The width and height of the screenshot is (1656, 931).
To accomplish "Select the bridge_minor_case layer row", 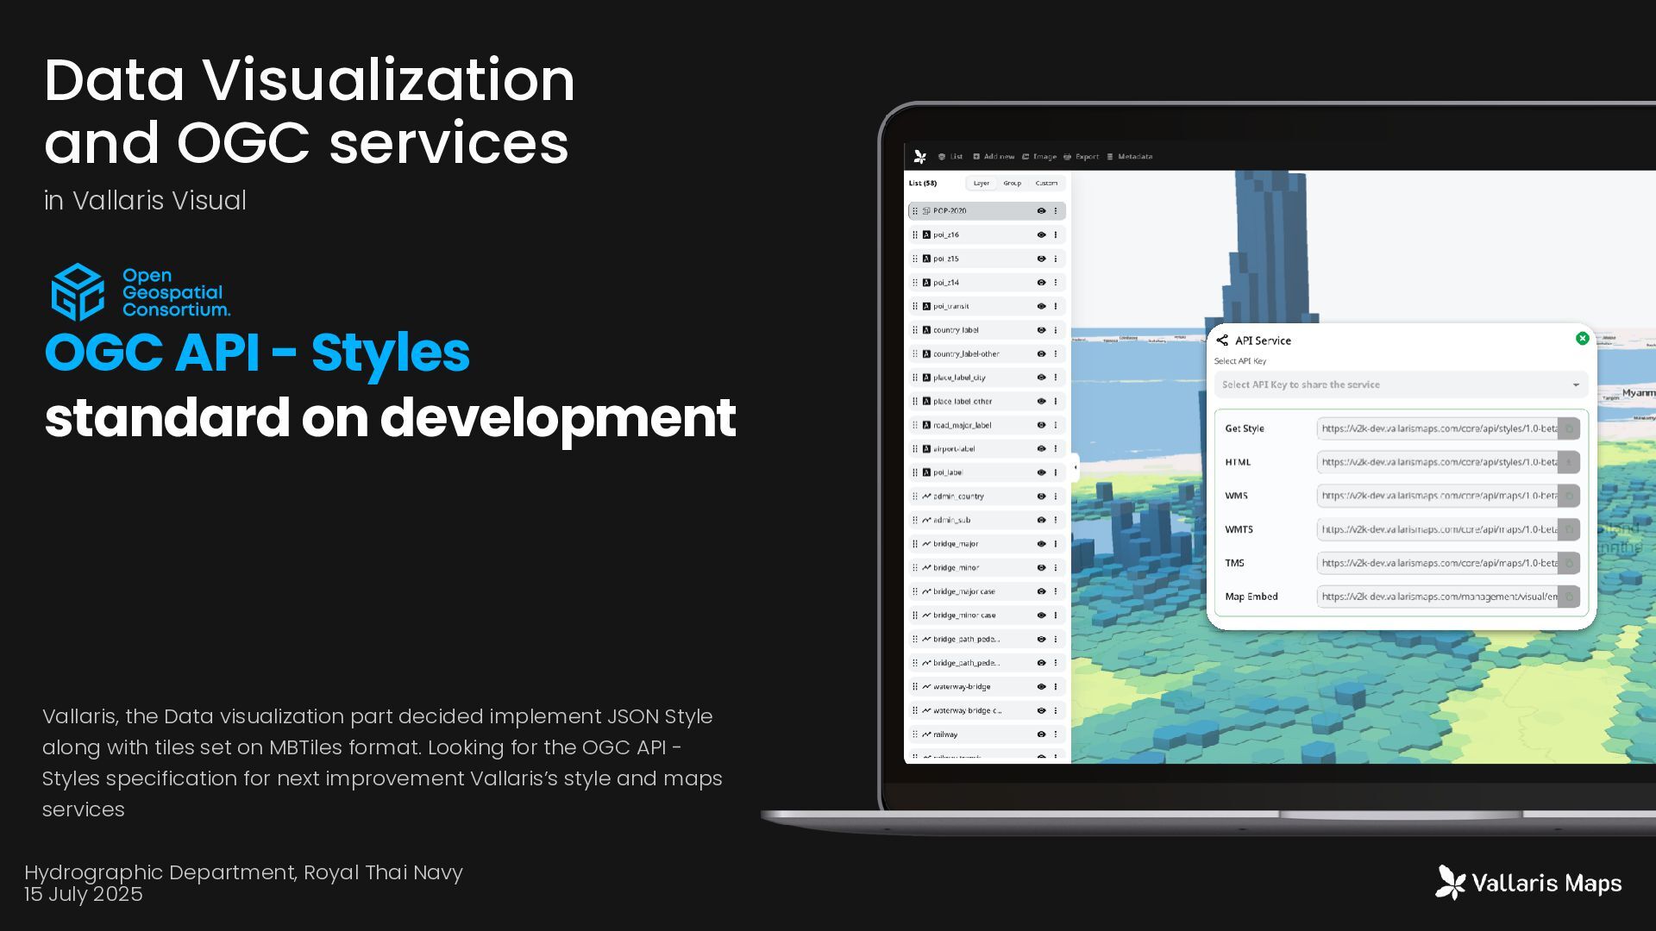I will 987,615.
